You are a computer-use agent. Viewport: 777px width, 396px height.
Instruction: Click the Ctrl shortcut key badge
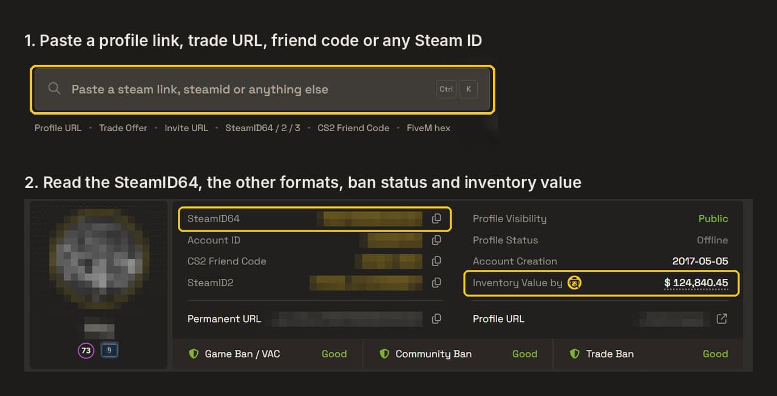tap(446, 89)
